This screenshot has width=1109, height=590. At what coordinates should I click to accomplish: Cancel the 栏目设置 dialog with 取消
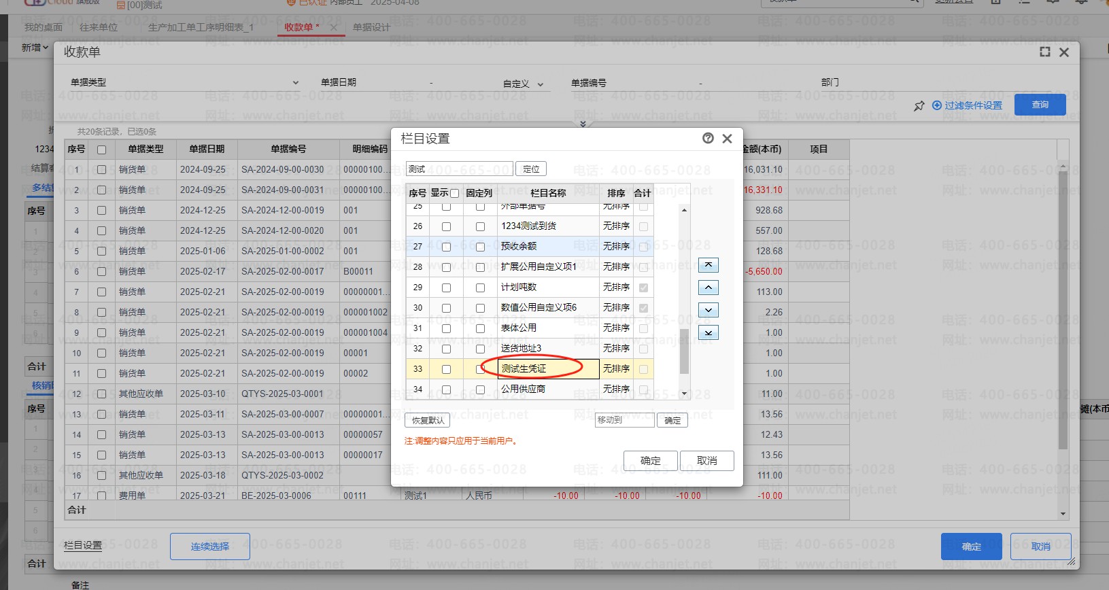707,460
